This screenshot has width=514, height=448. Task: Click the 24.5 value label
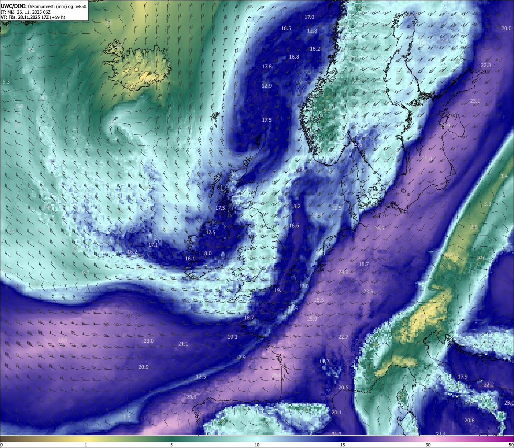(379, 228)
